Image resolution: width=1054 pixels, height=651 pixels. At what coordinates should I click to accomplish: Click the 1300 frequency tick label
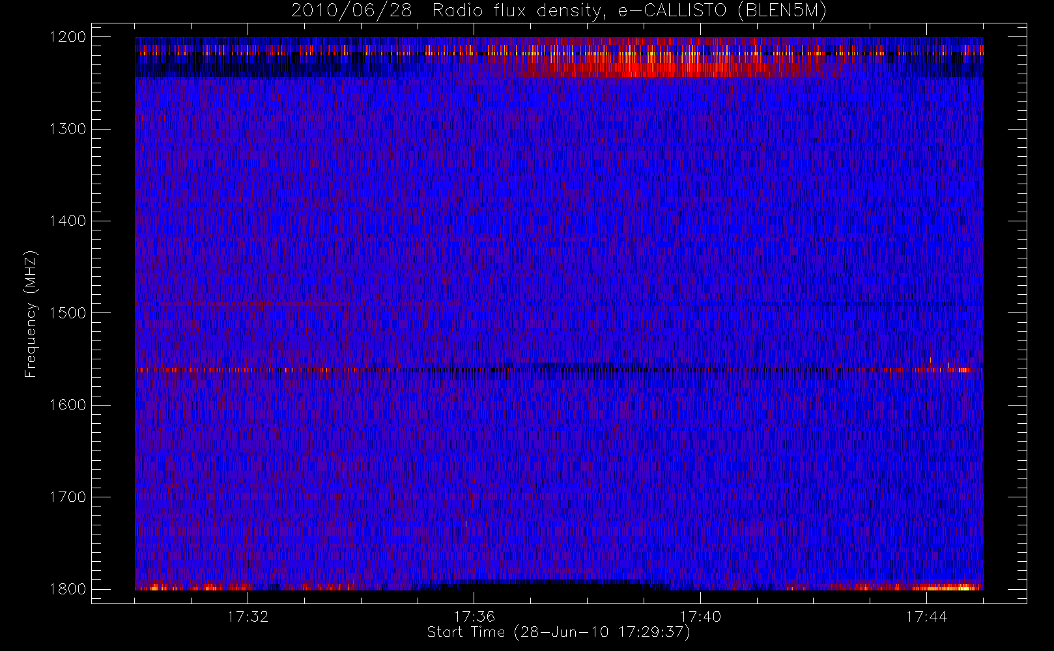[68, 129]
